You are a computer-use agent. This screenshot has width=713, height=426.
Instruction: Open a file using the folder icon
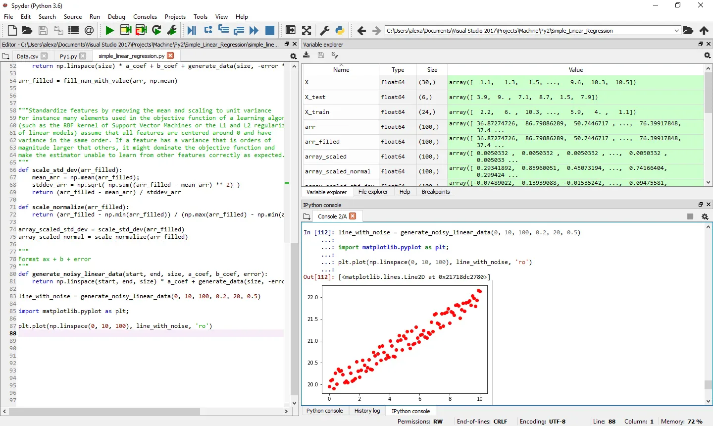(x=27, y=31)
